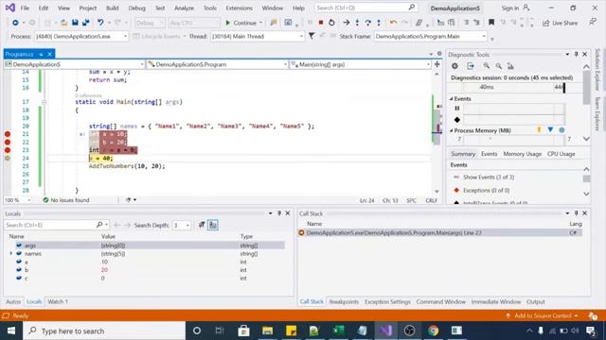Click the Continue button
Screen dimensions: 606x340
[241, 23]
